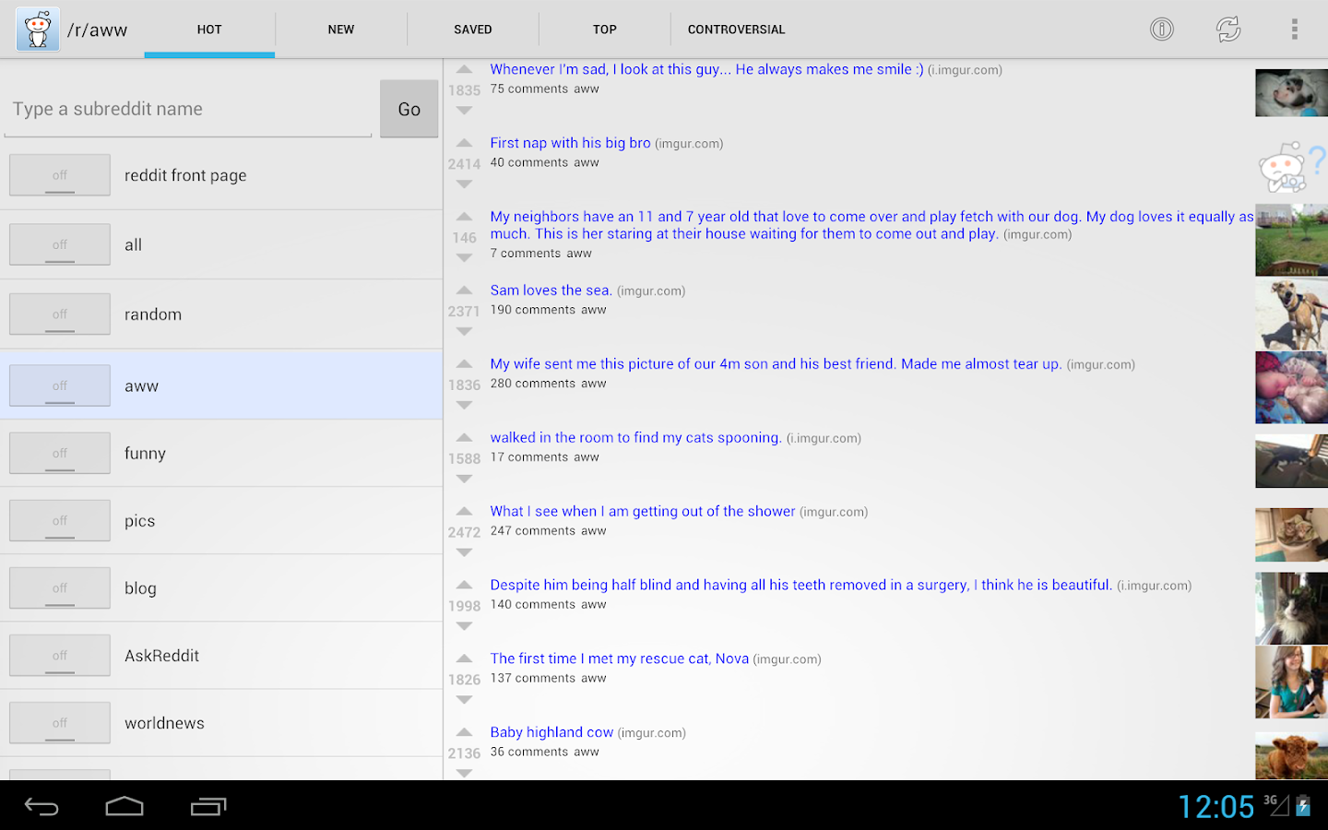Open the 'Sam loves the sea' link
Viewport: 1328px width, 830px height.
tap(551, 290)
